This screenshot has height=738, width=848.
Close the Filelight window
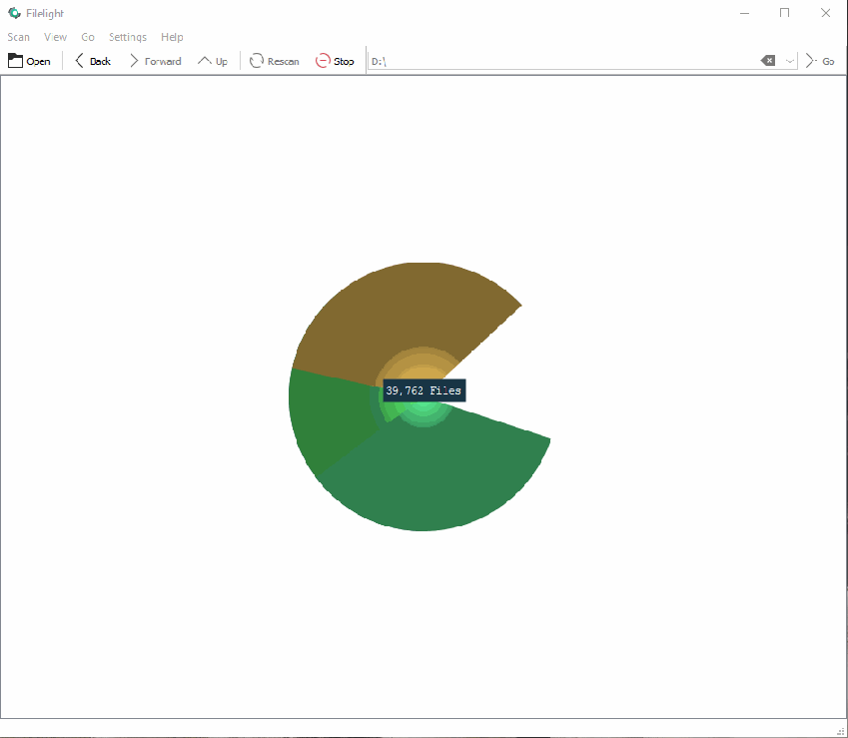(x=825, y=13)
